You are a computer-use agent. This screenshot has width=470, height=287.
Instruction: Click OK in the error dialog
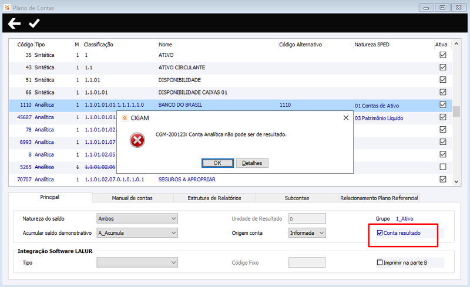pos(217,163)
